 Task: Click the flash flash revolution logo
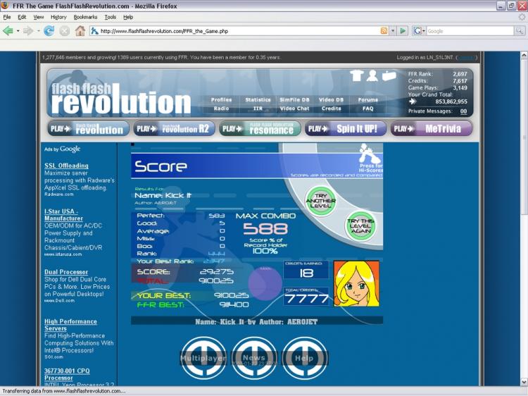120,98
